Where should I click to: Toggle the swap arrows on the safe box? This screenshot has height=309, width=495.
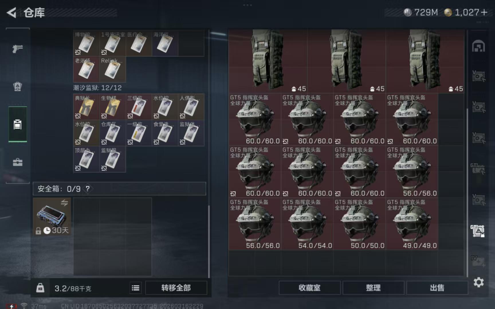(x=64, y=203)
